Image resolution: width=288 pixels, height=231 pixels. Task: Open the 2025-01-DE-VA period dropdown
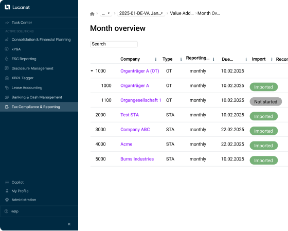coord(141,13)
